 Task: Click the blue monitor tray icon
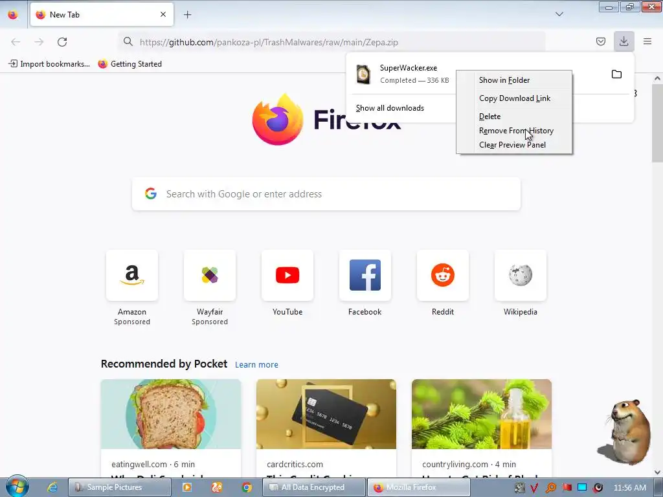coord(582,488)
